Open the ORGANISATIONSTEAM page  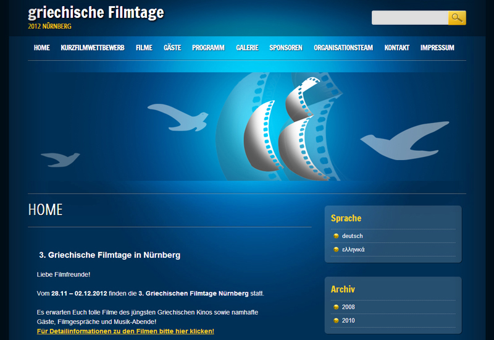tap(343, 48)
